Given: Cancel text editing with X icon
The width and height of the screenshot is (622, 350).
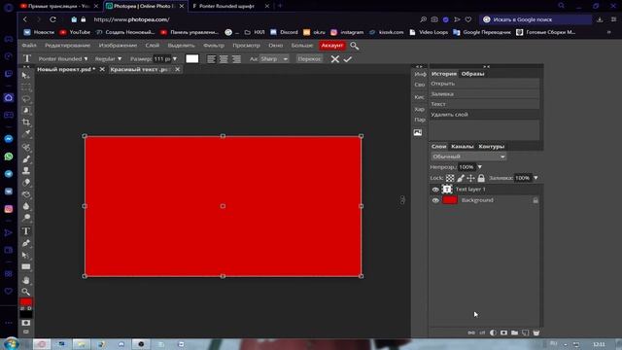Looking at the screenshot, I should click(335, 59).
